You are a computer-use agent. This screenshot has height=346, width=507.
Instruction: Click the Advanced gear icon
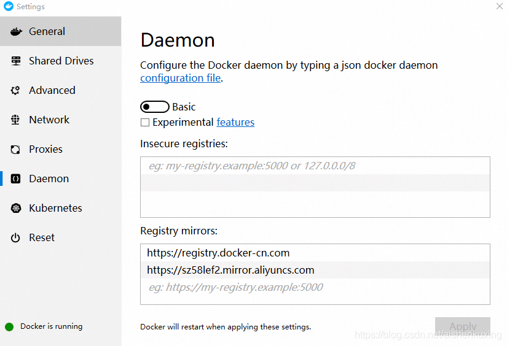15,90
